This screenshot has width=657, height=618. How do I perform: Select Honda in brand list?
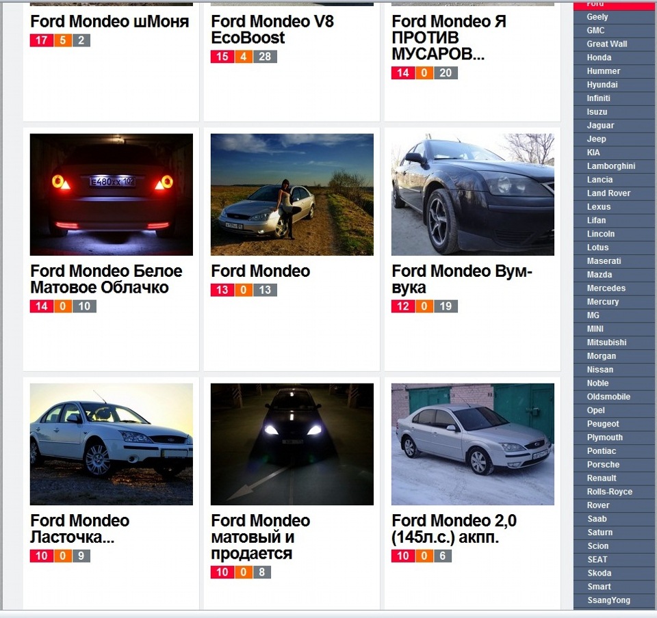(x=615, y=57)
